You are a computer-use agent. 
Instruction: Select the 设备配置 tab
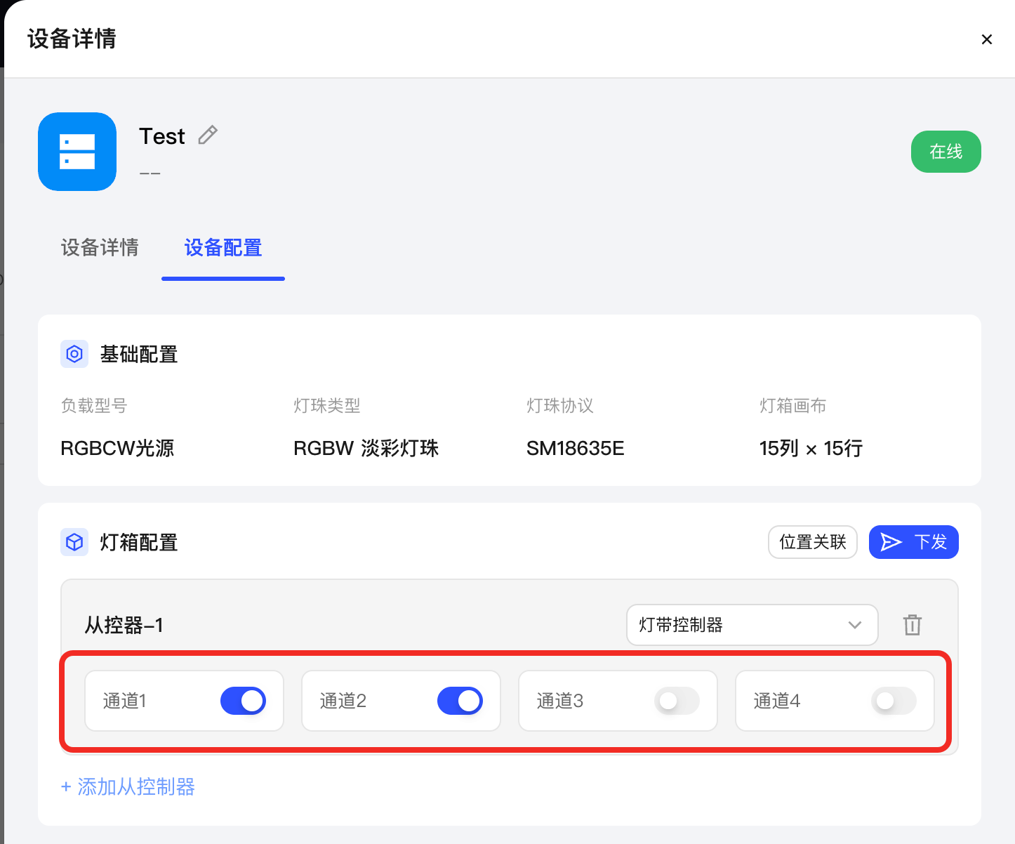coord(223,248)
